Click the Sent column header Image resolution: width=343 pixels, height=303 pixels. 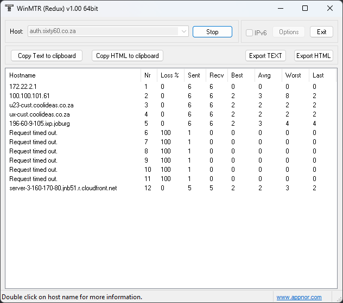(x=195, y=75)
